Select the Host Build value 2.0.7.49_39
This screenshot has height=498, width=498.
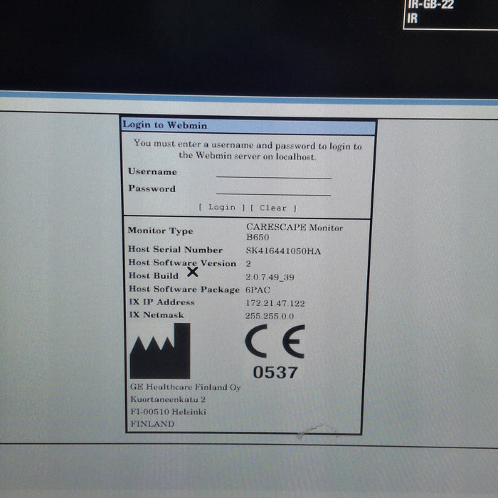tap(270, 277)
